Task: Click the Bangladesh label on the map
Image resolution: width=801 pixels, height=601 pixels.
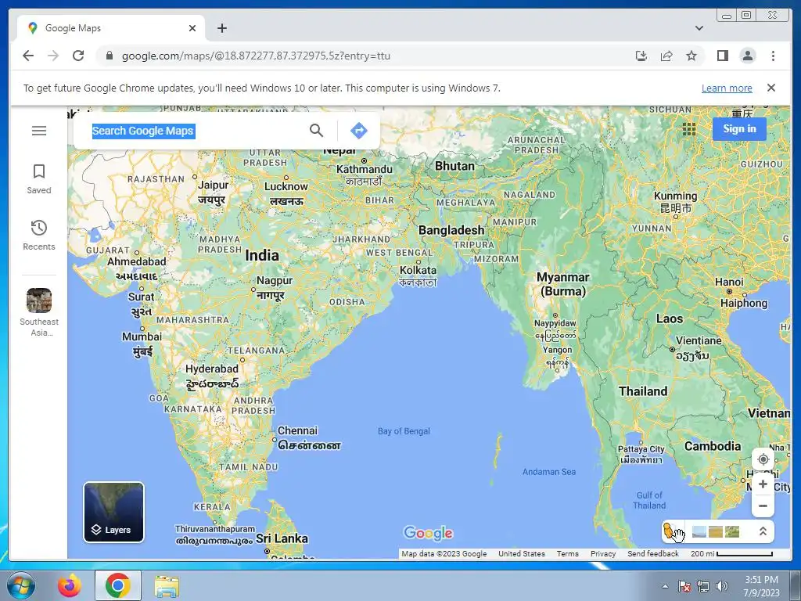Action: [x=451, y=231]
